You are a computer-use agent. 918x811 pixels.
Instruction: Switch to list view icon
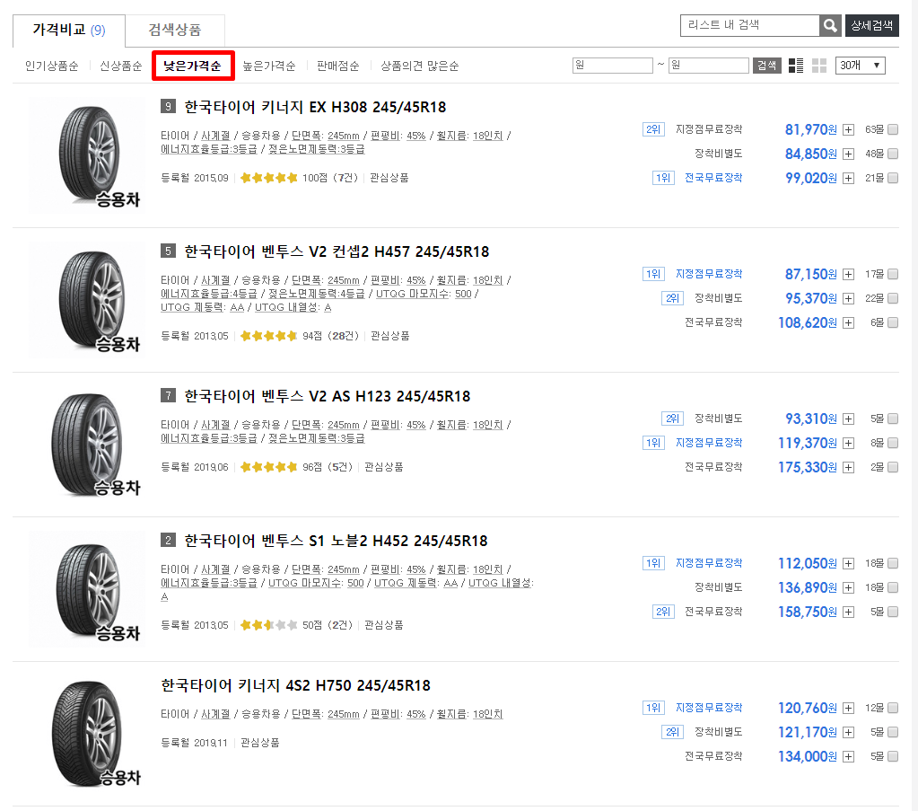click(796, 66)
